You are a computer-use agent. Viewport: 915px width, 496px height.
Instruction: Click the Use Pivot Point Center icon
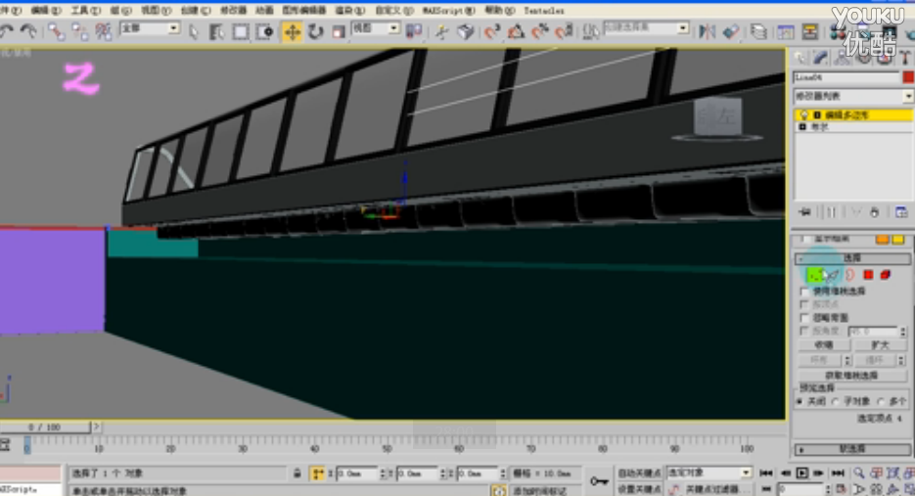pyautogui.click(x=414, y=31)
